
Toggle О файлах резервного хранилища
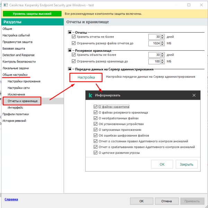click(95, 113)
